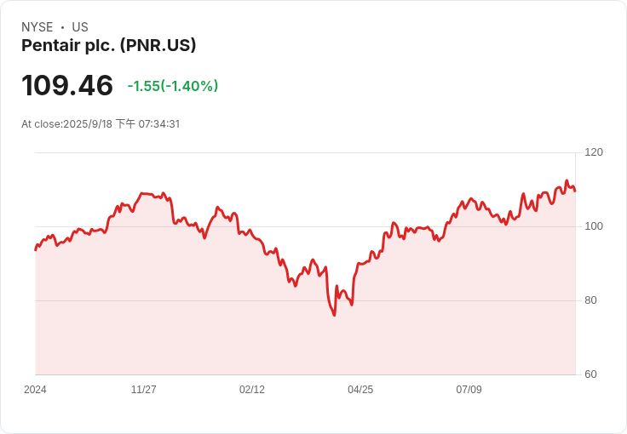
Task: Click the 04/25 x-axis date label
Action: click(x=360, y=390)
